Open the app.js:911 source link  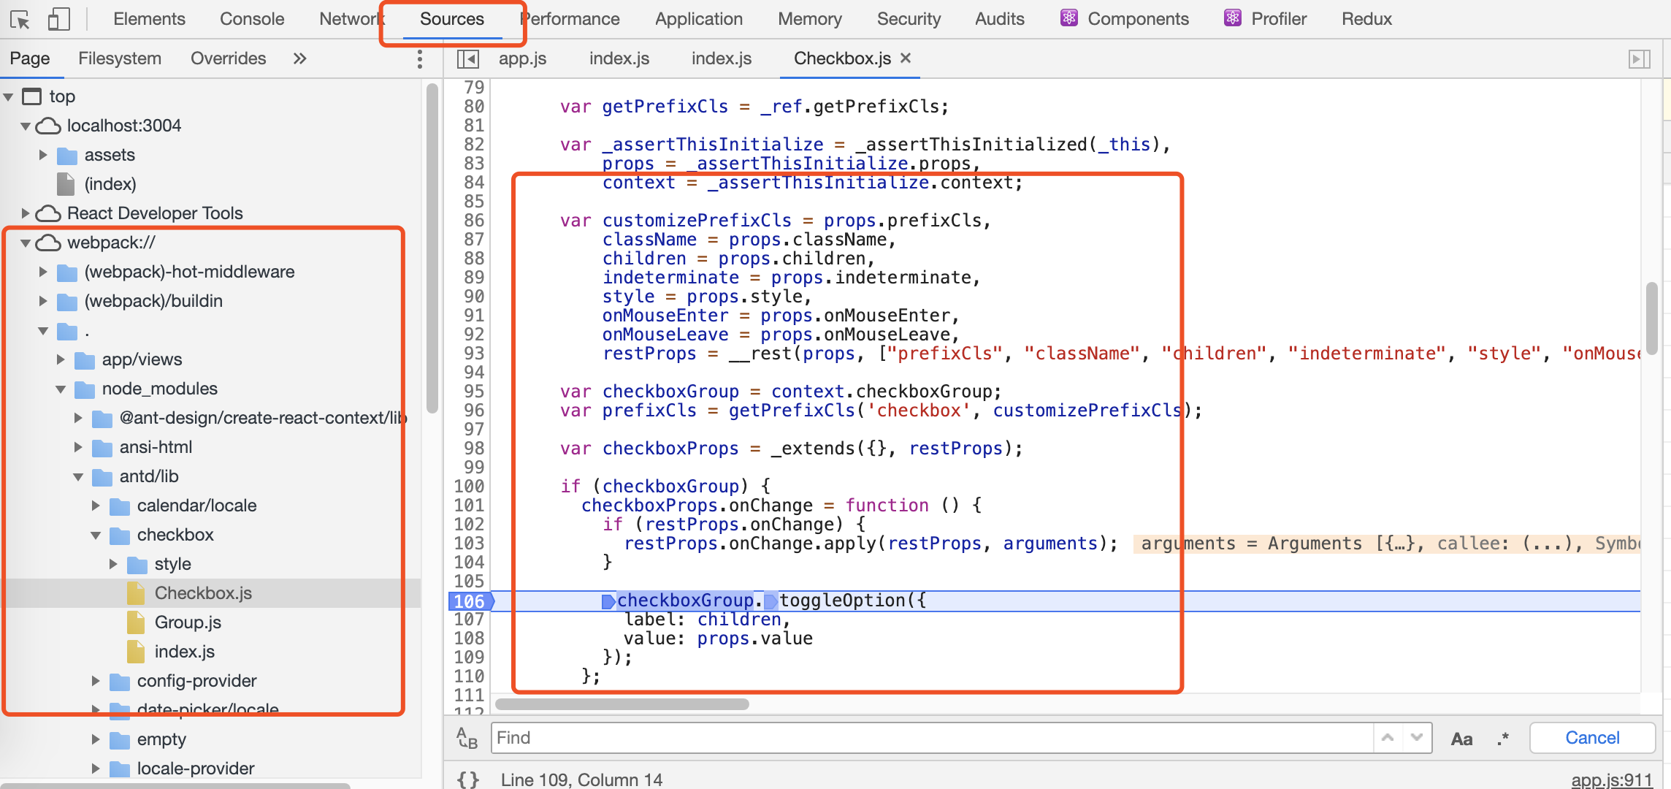click(x=1611, y=780)
